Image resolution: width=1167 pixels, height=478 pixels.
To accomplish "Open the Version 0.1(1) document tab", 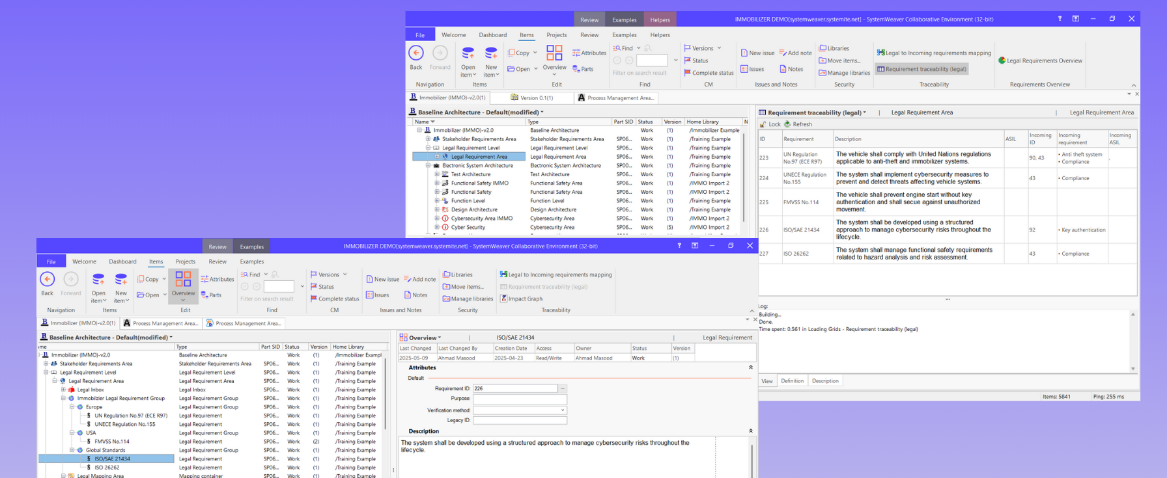I will 536,98.
